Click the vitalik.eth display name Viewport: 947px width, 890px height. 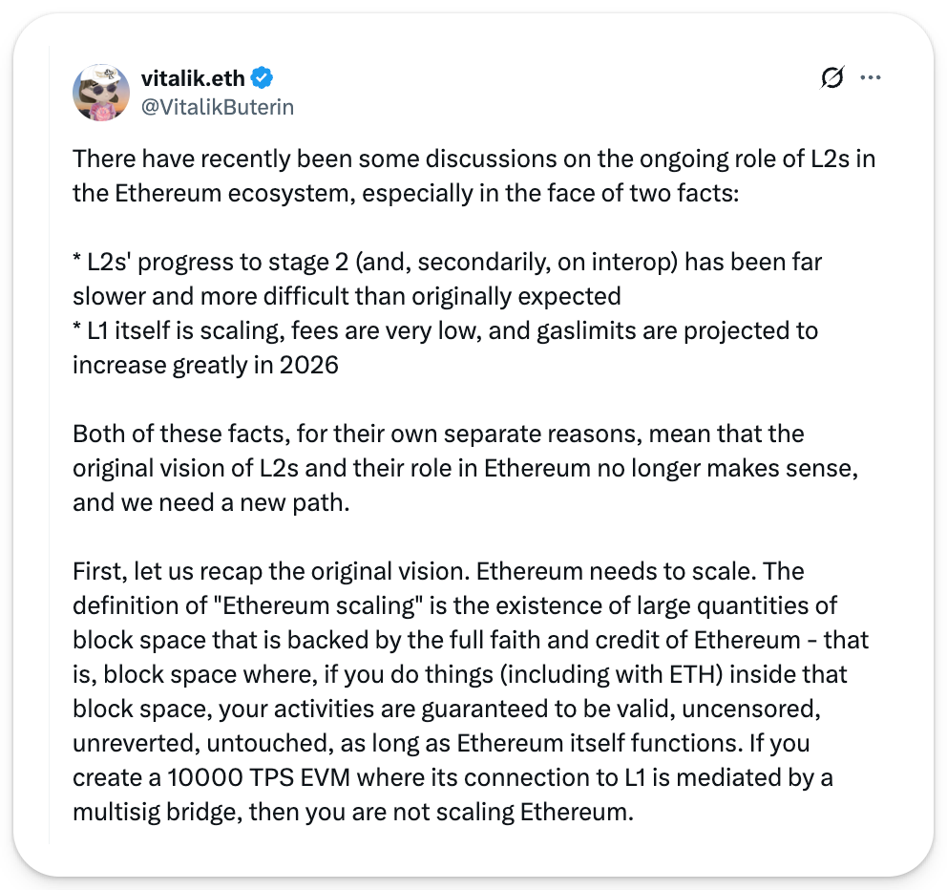(x=194, y=78)
